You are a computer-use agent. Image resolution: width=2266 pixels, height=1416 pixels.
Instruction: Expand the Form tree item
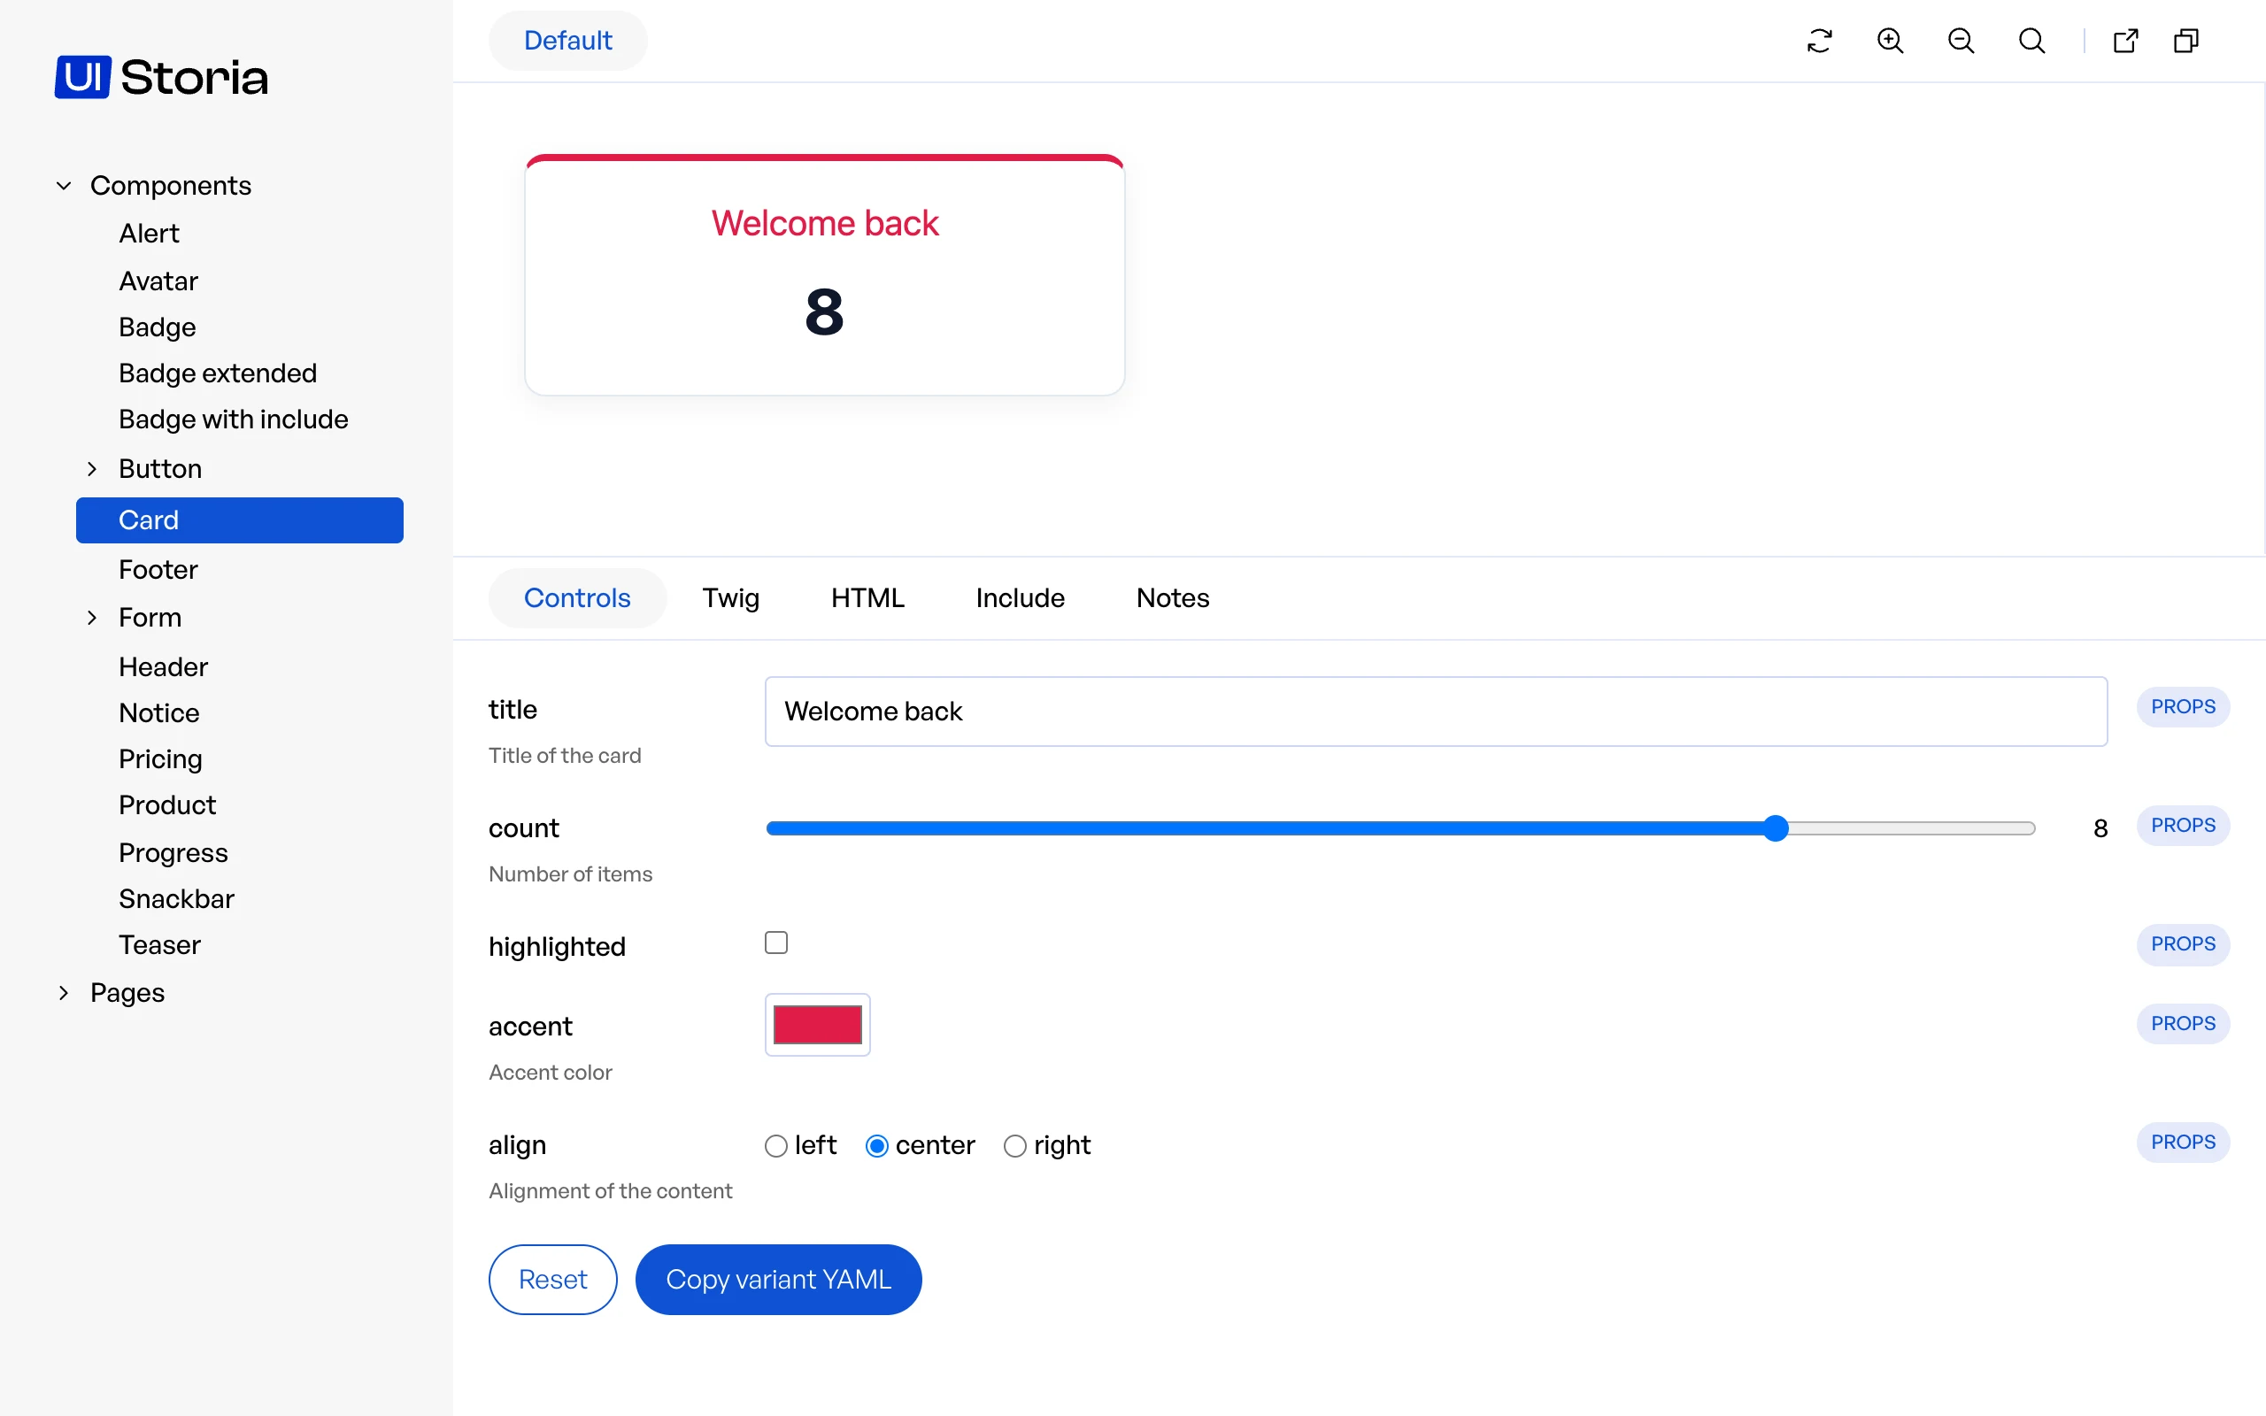coord(92,617)
